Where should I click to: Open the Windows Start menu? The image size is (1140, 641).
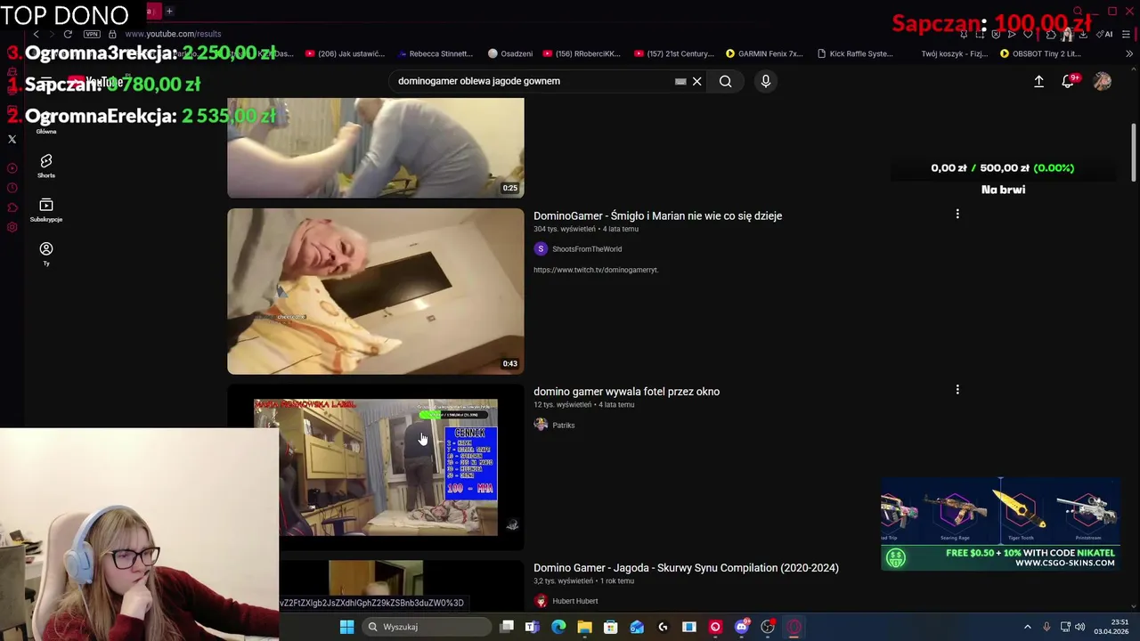tap(346, 627)
